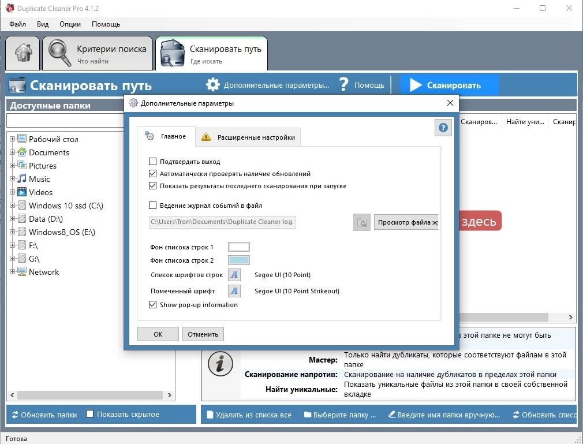Open the Помощь menu in the menu bar
This screenshot has height=444, width=583.
coord(106,24)
